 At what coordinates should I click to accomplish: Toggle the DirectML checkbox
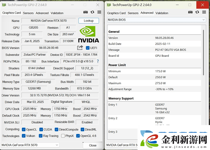pos(82,130)
